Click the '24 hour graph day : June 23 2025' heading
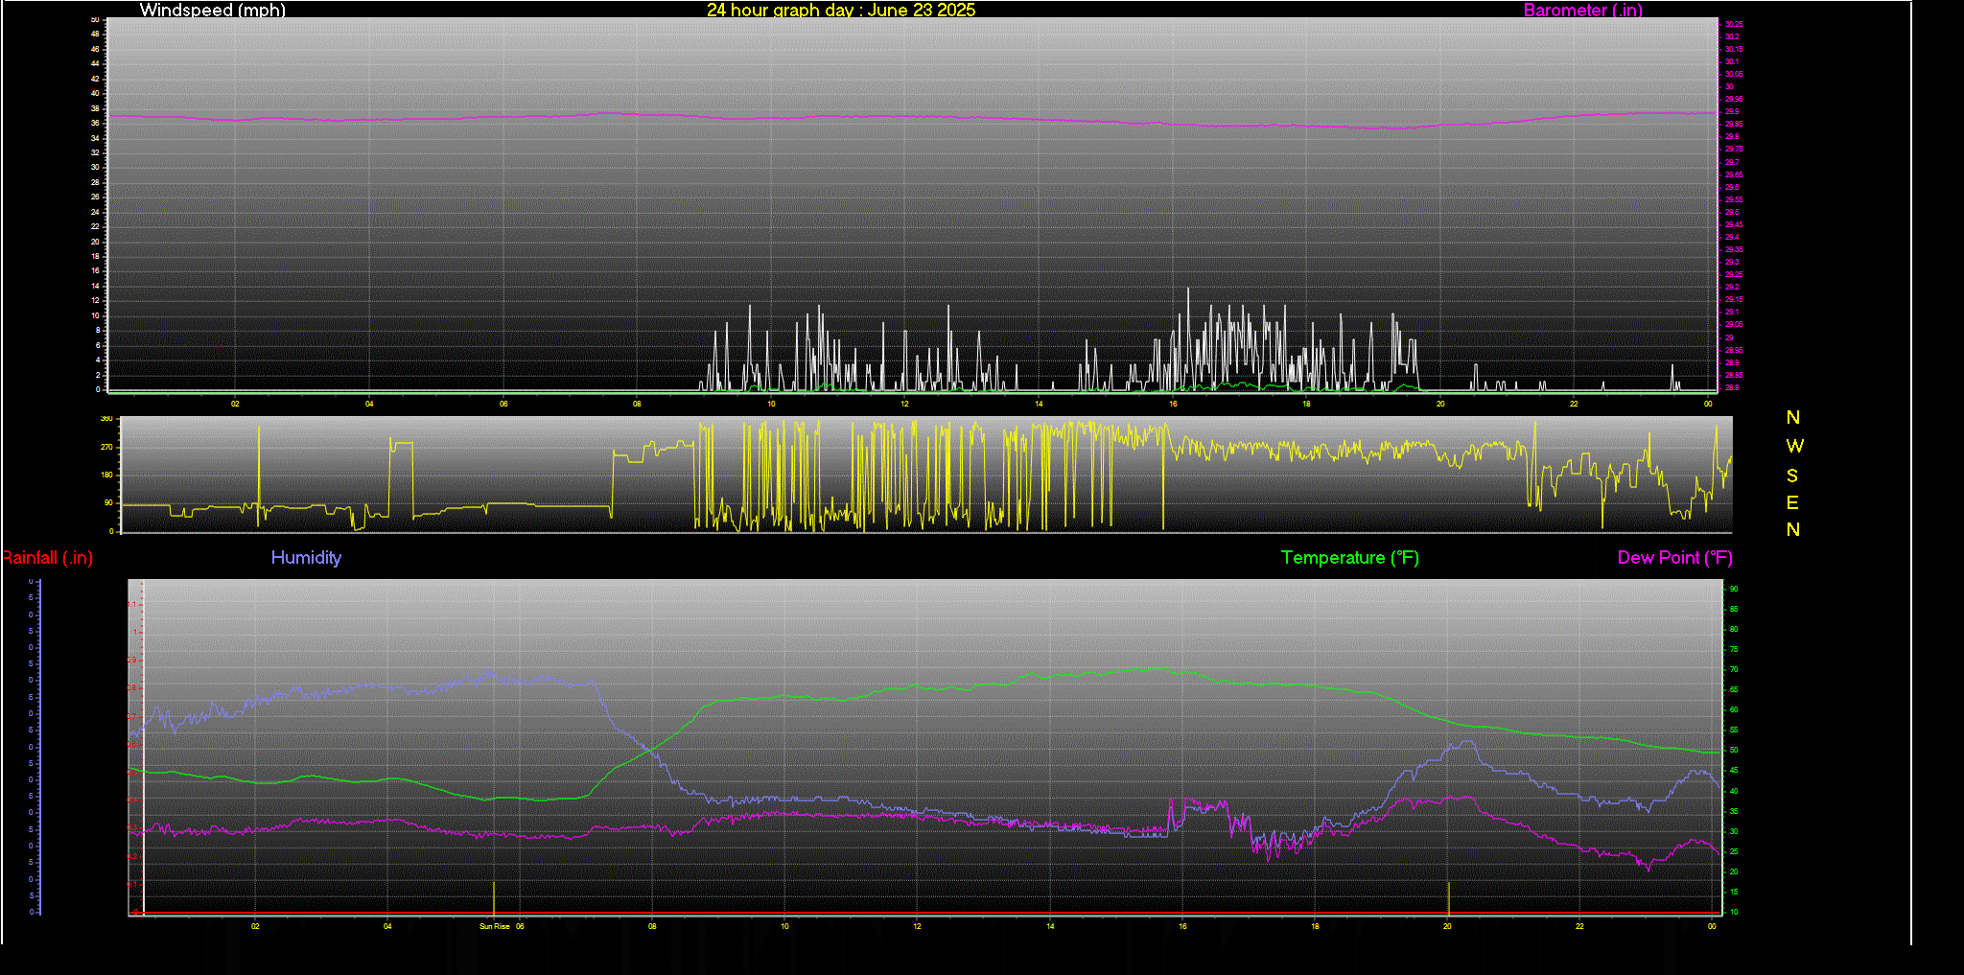Image resolution: width=1964 pixels, height=975 pixels. [x=841, y=10]
